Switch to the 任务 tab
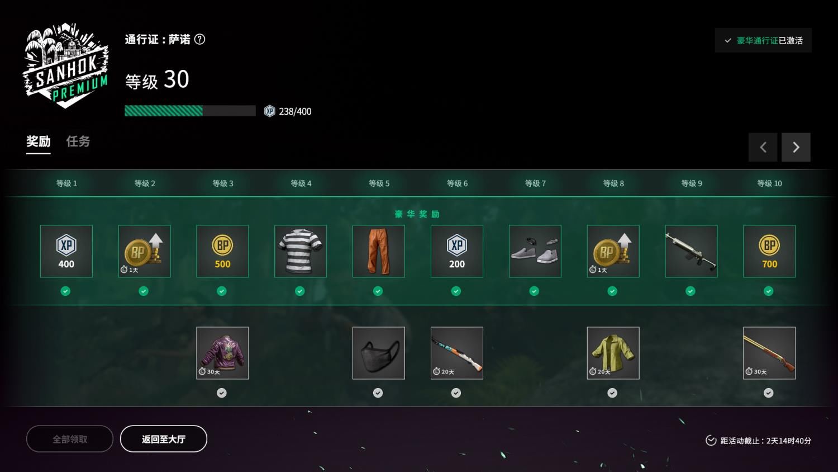The width and height of the screenshot is (838, 472). [x=78, y=141]
